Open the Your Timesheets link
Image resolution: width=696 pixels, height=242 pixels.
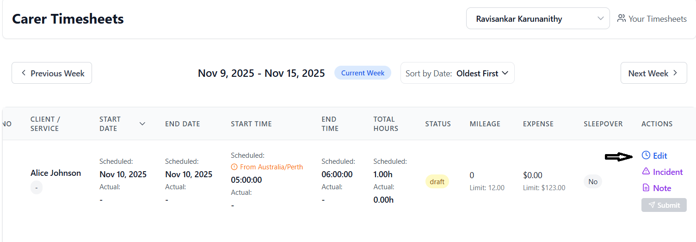[657, 19]
